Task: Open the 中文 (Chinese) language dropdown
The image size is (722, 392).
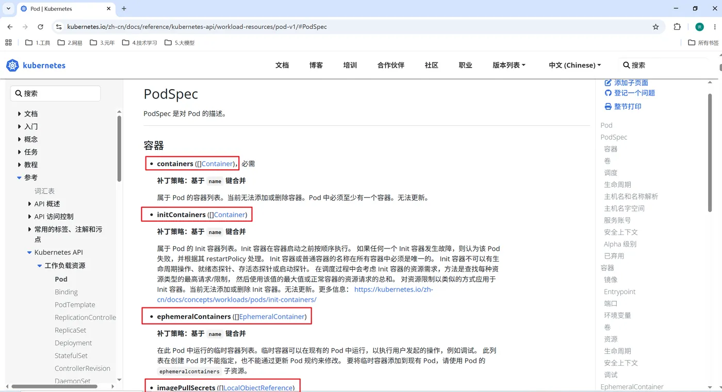Action: click(575, 65)
